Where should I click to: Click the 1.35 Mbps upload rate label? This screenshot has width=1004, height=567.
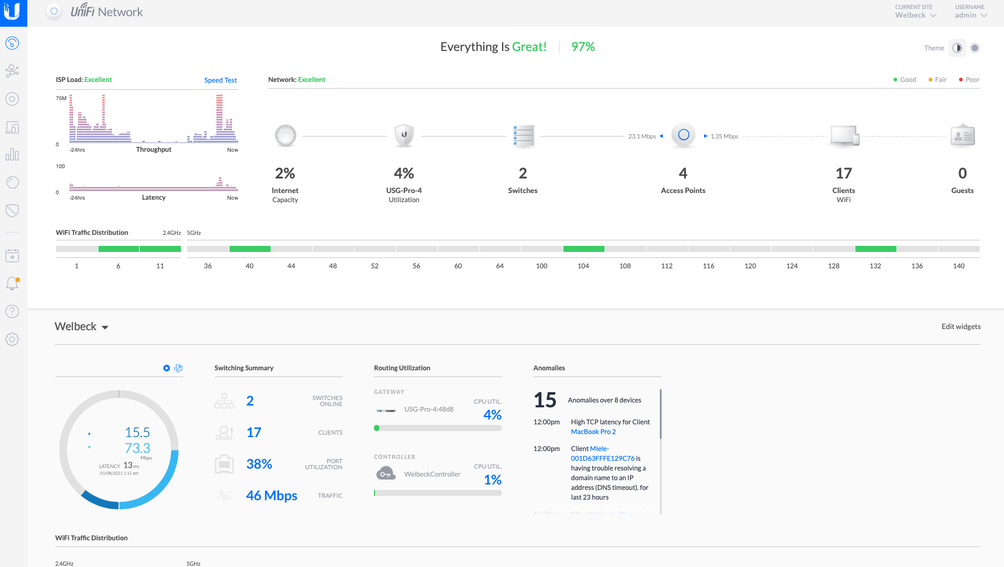coord(724,137)
